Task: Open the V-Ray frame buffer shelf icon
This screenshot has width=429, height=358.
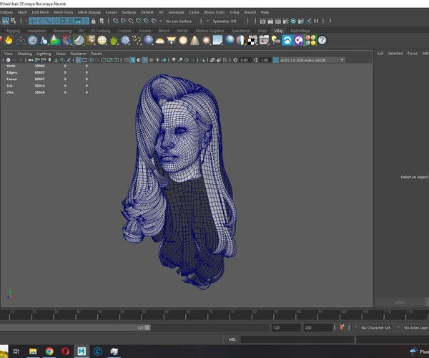Action: [264, 40]
